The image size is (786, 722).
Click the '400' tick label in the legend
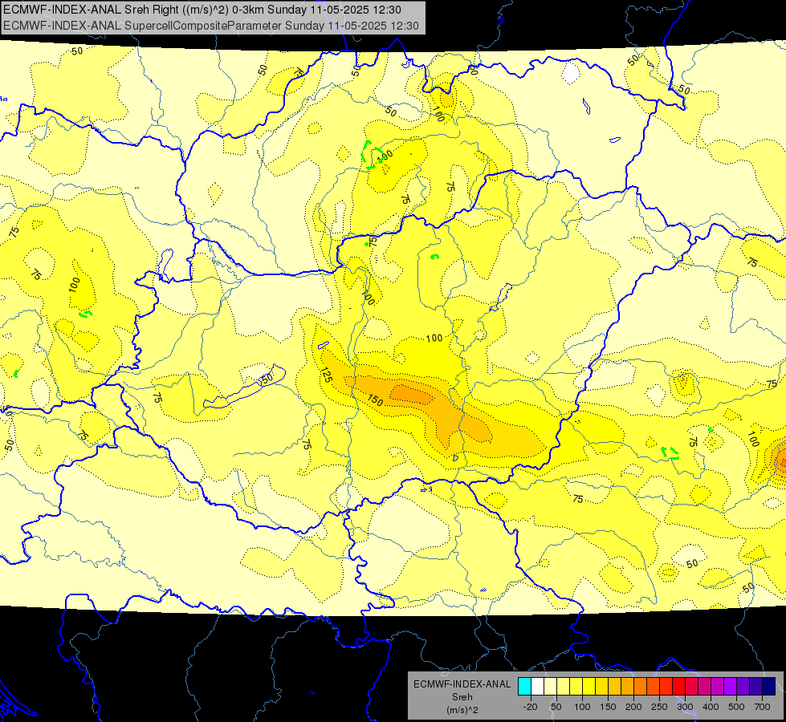(711, 707)
